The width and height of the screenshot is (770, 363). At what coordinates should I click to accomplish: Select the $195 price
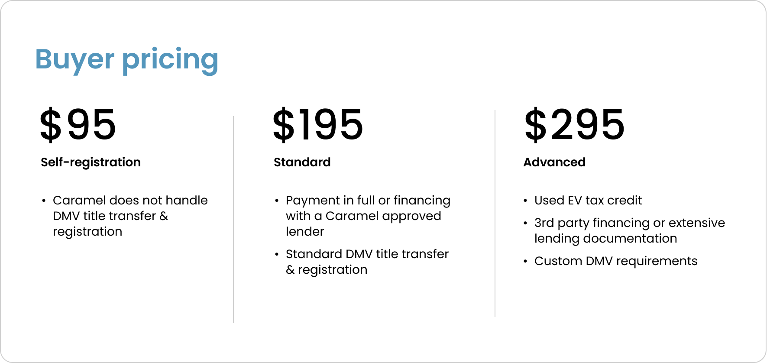coord(318,125)
